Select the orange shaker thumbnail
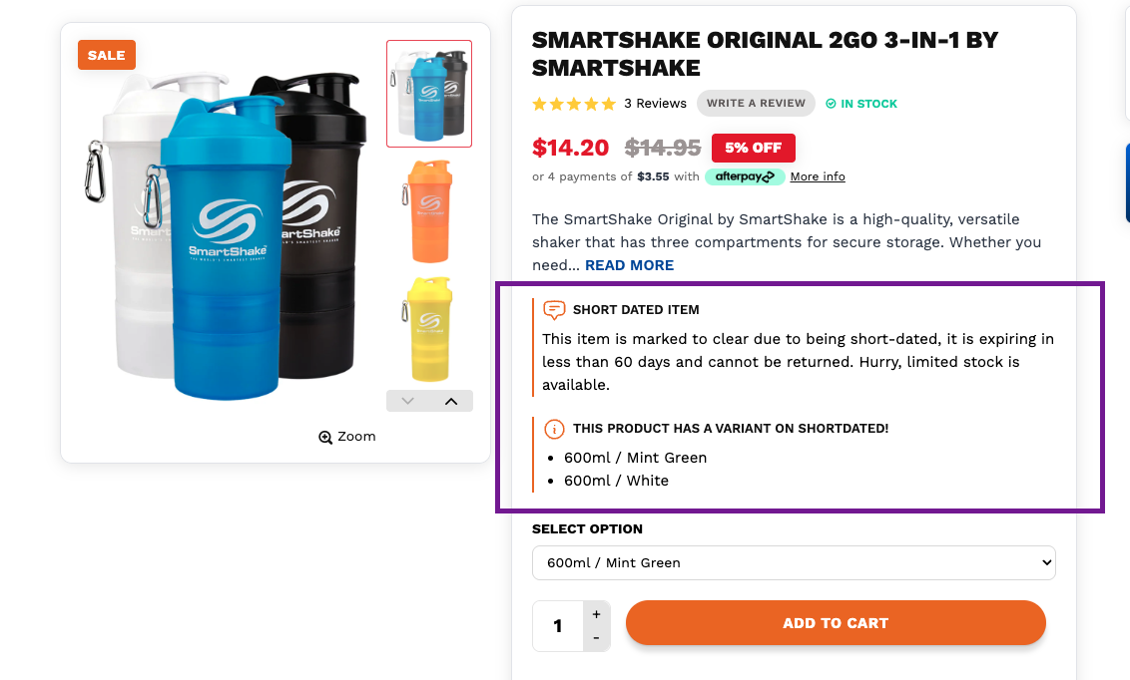The height and width of the screenshot is (680, 1130). 429,204
